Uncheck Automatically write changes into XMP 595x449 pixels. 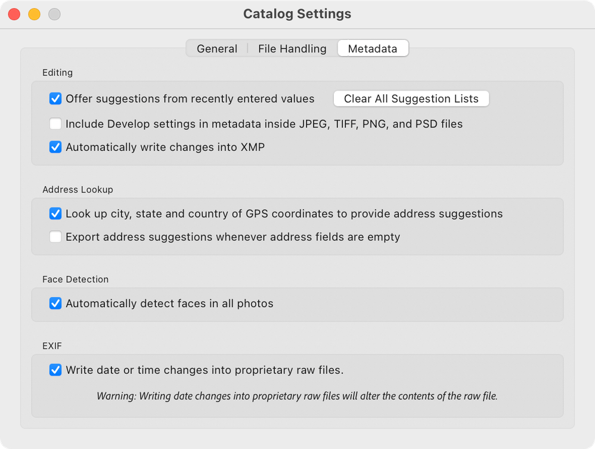(55, 147)
